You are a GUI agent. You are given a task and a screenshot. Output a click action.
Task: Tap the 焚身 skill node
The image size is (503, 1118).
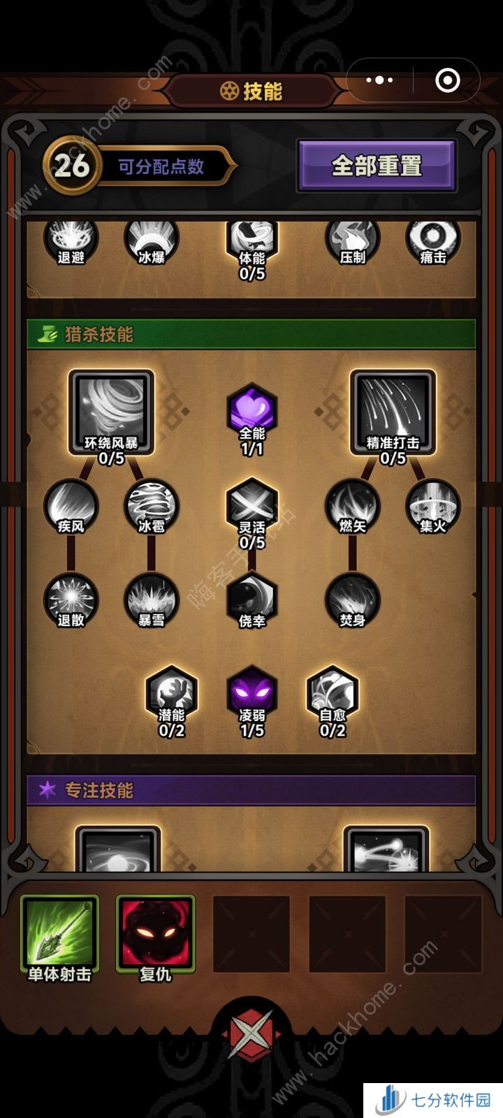(352, 600)
